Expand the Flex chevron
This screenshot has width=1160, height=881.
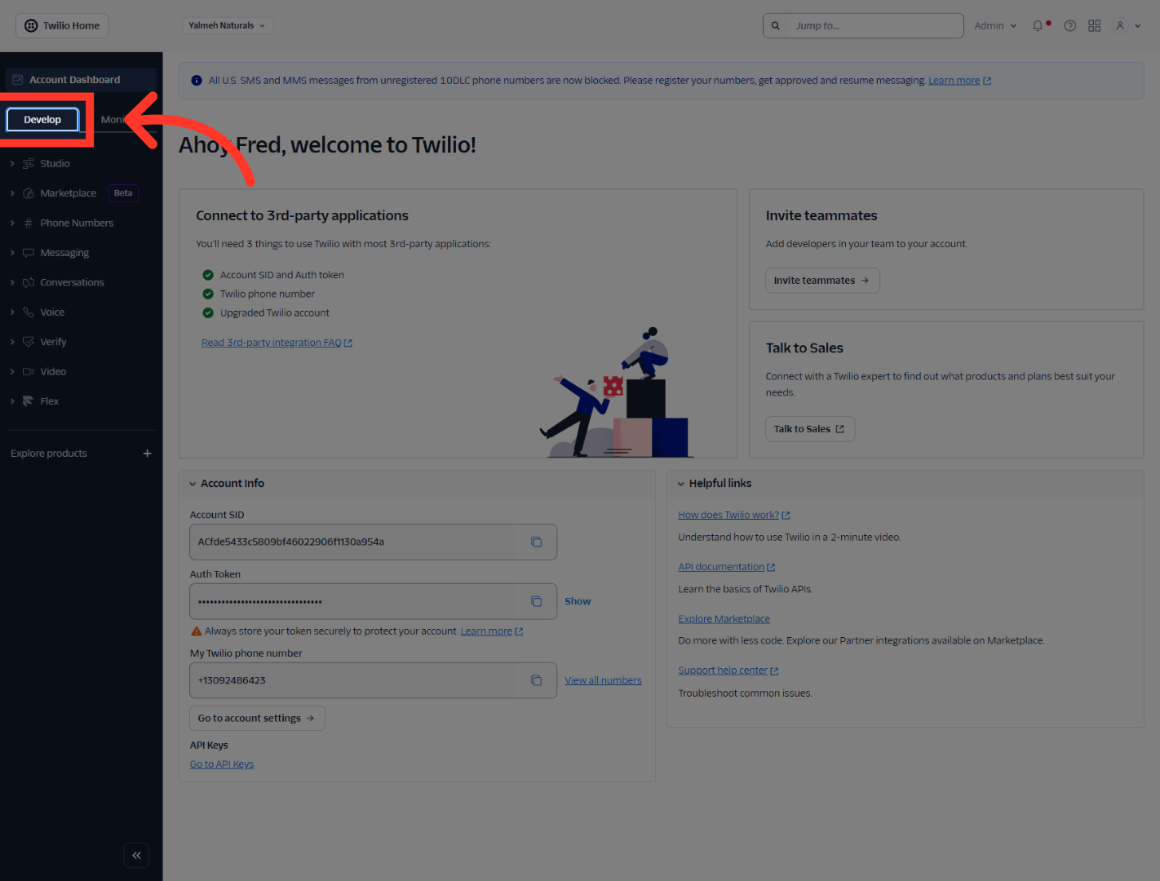pos(12,401)
